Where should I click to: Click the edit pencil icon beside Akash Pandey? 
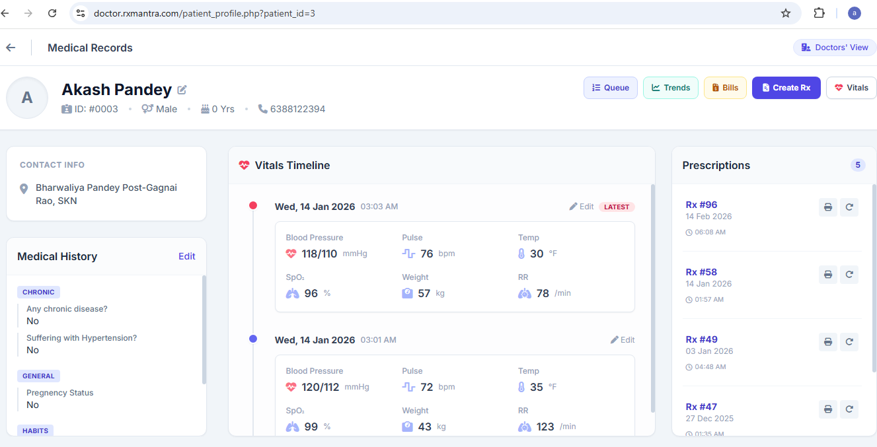pos(182,90)
